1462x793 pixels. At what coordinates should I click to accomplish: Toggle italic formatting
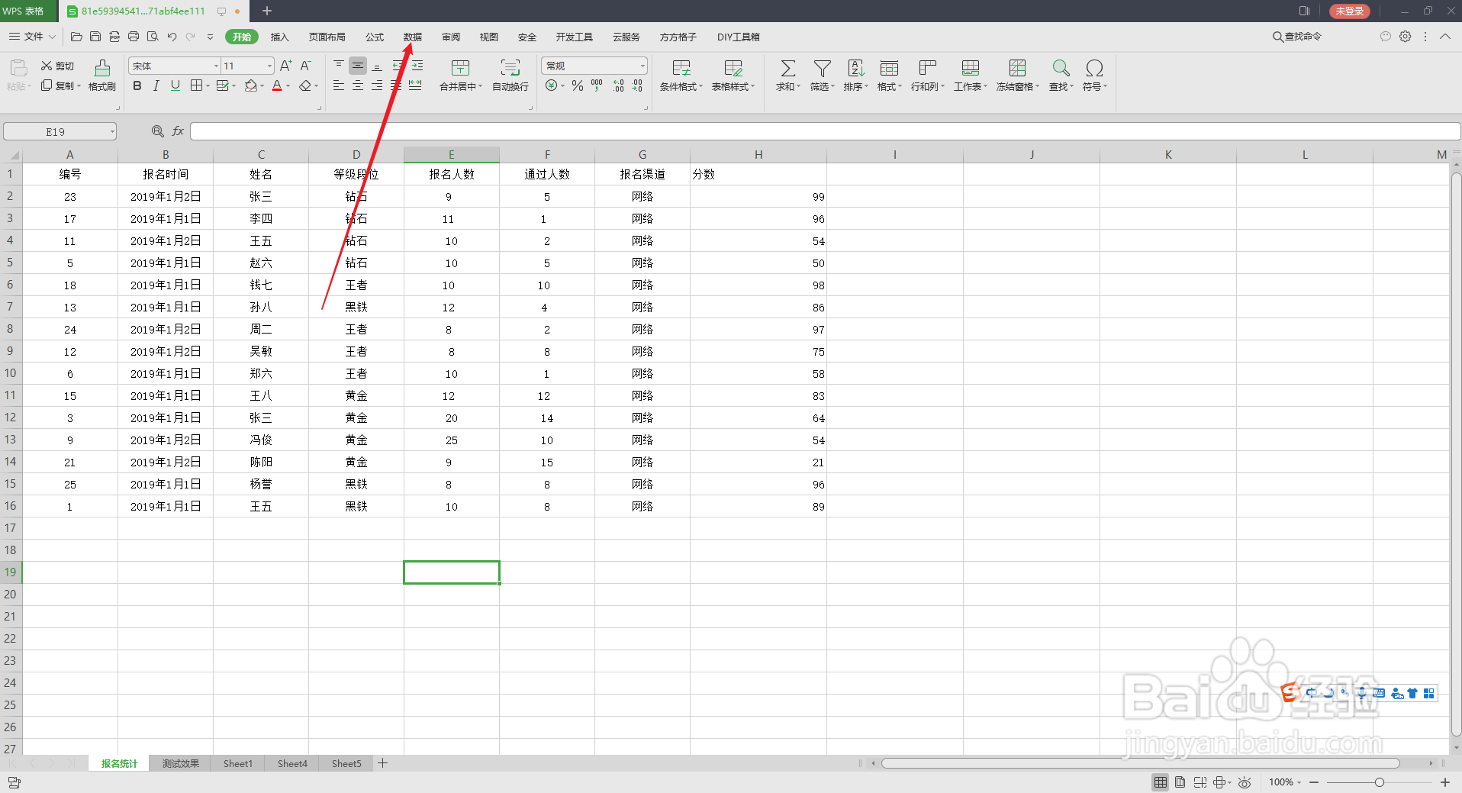pos(156,85)
